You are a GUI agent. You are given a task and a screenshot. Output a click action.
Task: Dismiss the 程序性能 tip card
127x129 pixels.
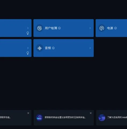28,113
